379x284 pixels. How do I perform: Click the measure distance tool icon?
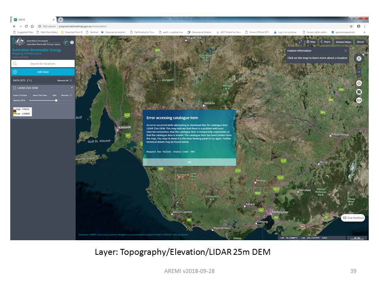tap(359, 100)
